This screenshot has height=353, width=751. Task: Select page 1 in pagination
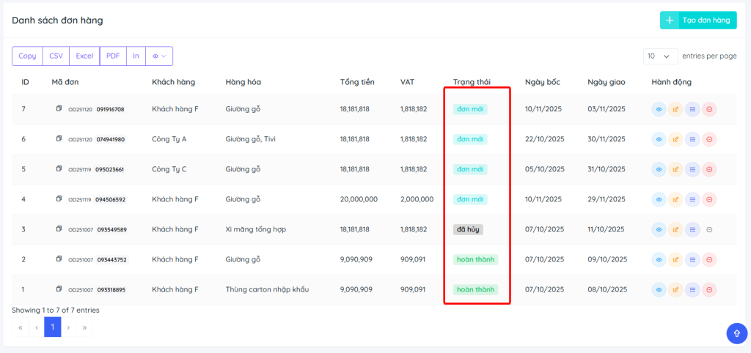click(x=52, y=327)
